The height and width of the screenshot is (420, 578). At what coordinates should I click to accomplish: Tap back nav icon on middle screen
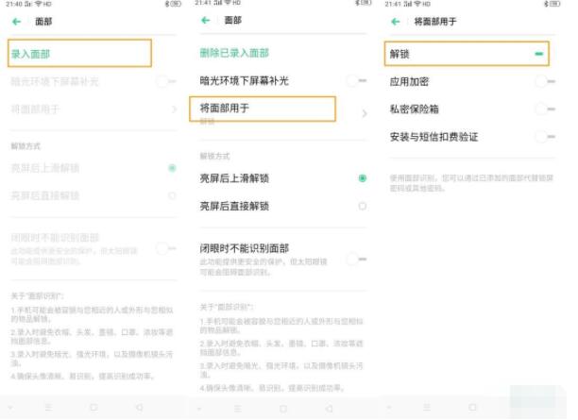coord(330,409)
